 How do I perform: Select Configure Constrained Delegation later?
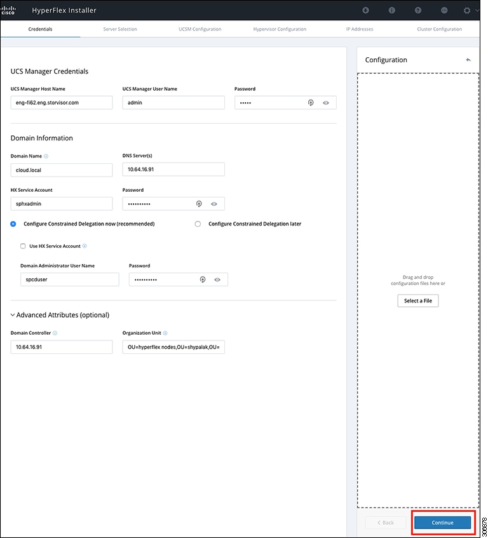[x=198, y=224]
